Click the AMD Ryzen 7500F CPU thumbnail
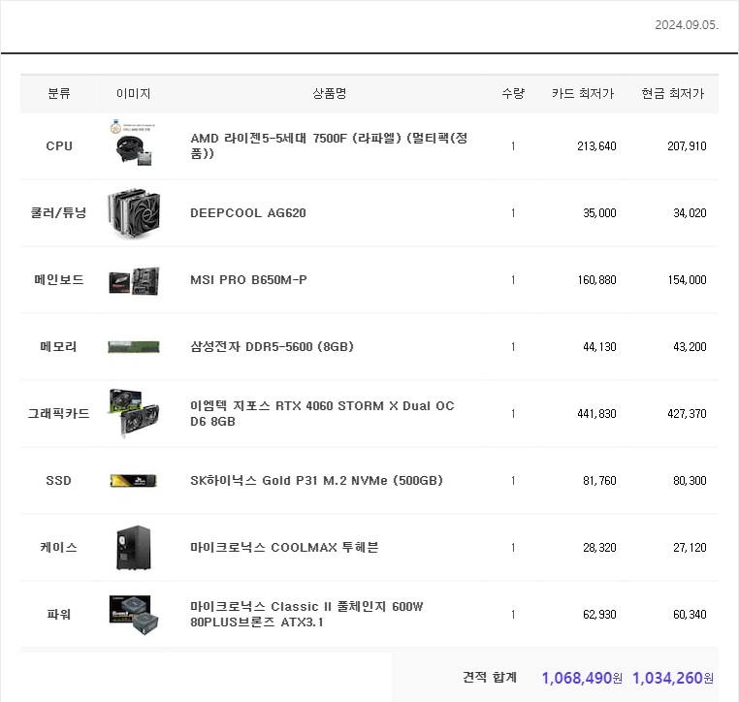 [133, 146]
